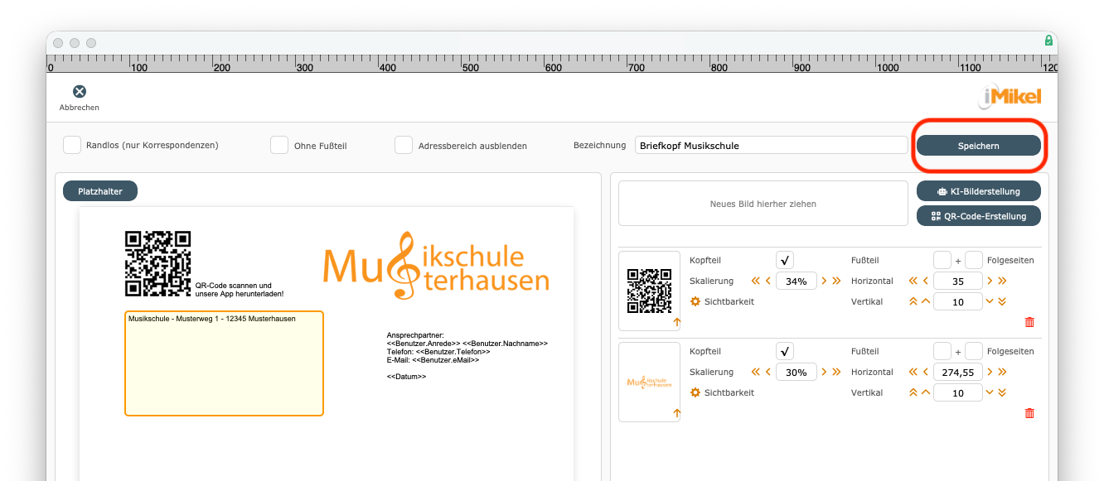Enable Folgeseiten checkbox for the QR code image
1104x481 pixels.
974,260
